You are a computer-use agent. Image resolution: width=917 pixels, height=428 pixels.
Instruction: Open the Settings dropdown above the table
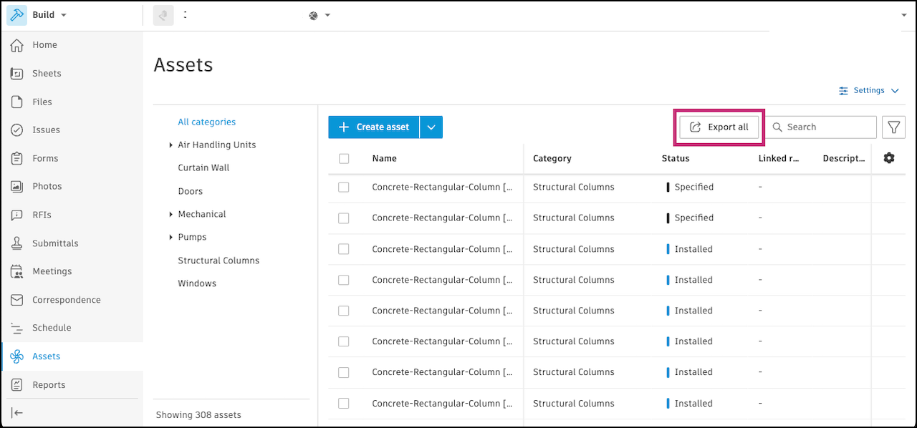[868, 90]
